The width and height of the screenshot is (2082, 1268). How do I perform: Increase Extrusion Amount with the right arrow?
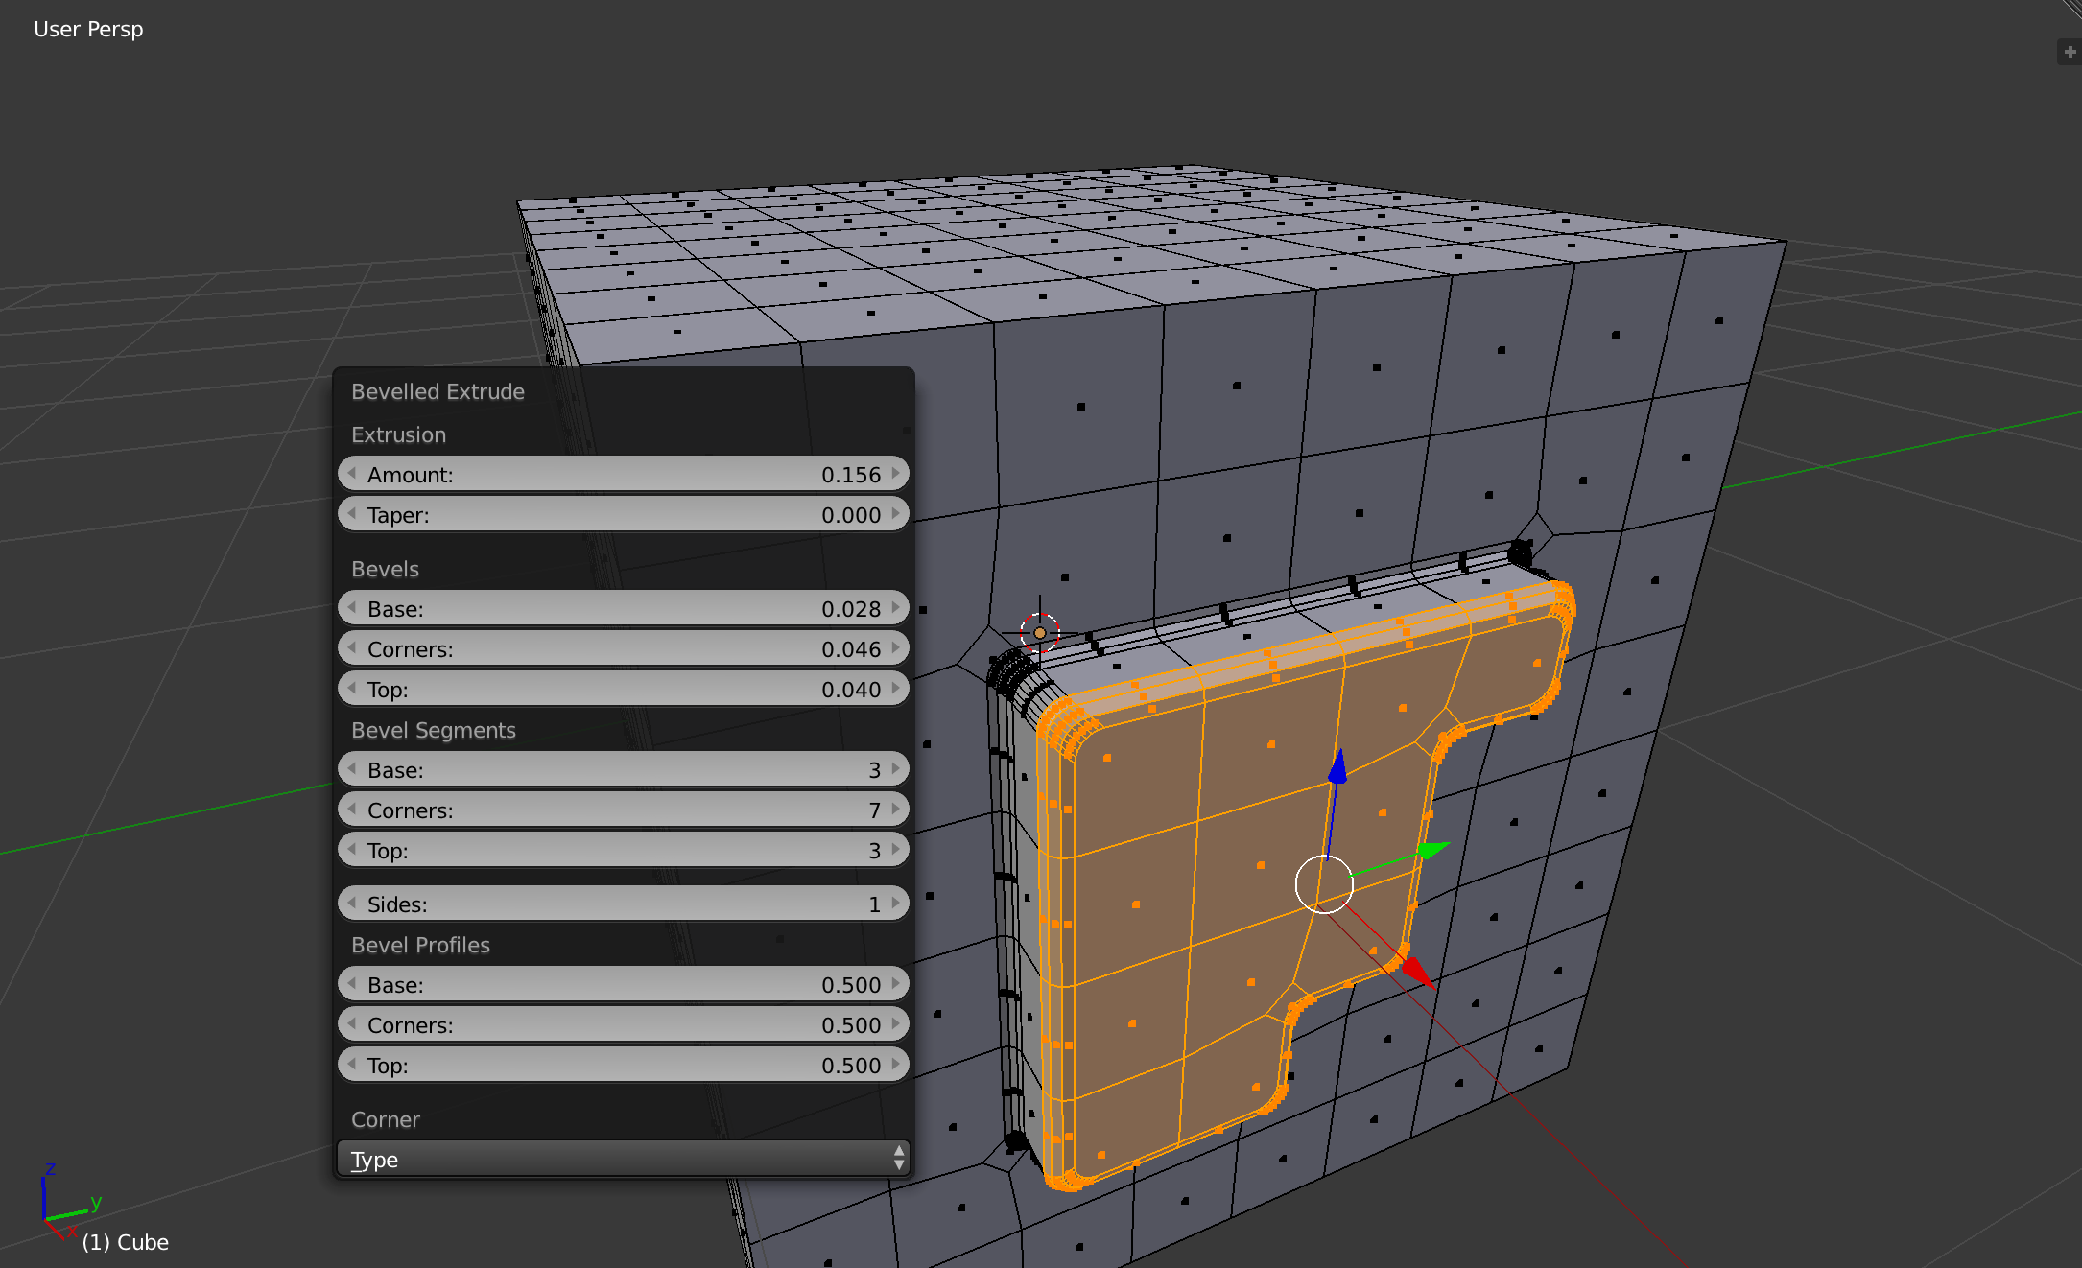(x=896, y=474)
